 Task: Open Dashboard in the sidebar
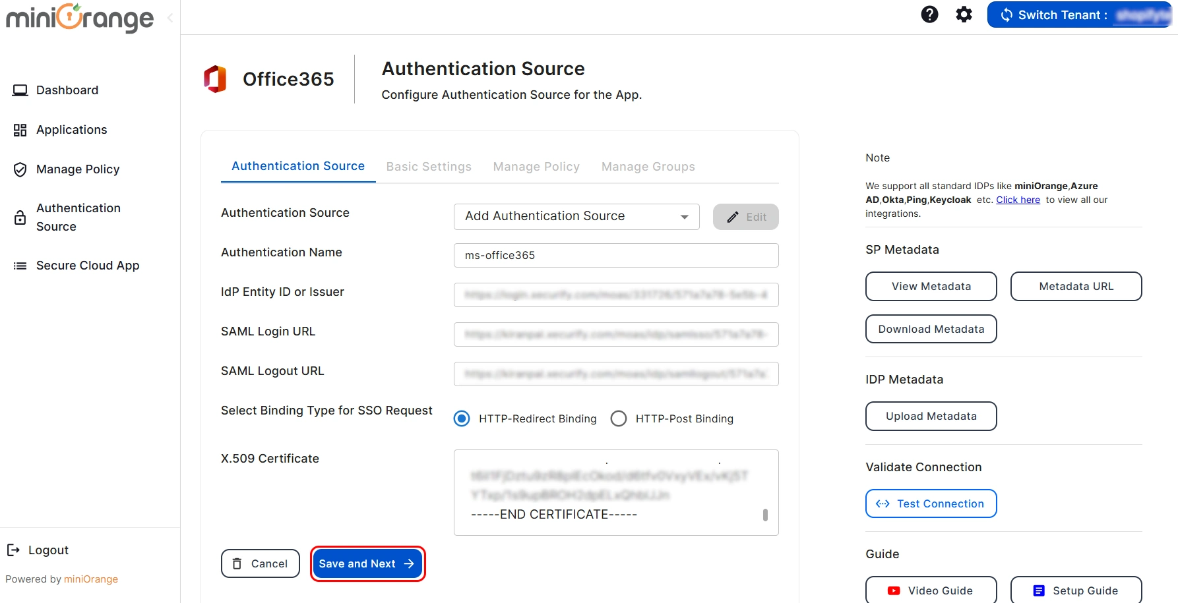click(x=67, y=90)
